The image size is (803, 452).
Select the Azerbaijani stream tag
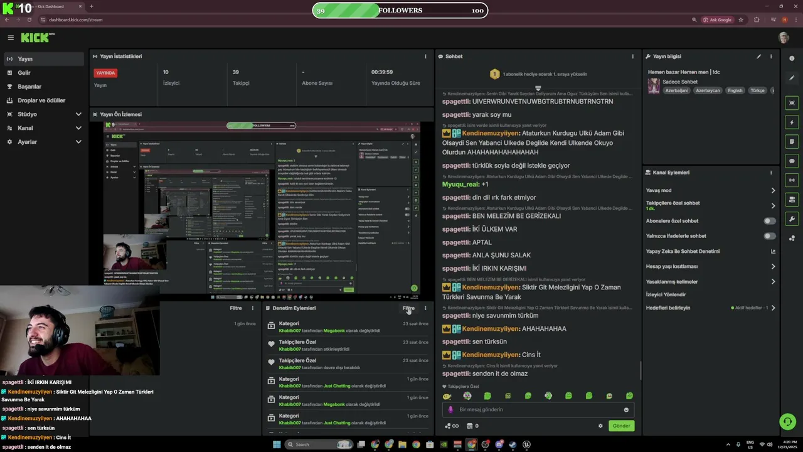[676, 90]
